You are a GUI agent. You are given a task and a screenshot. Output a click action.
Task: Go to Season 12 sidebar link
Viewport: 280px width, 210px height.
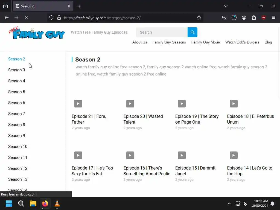coord(18,168)
